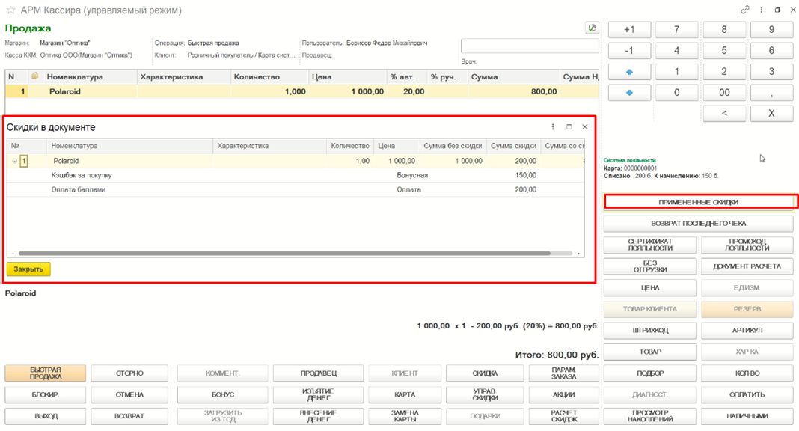Click the ВНЕСЕНИЕ ДЕНЕГ button
This screenshot has width=799, height=431.
319,416
